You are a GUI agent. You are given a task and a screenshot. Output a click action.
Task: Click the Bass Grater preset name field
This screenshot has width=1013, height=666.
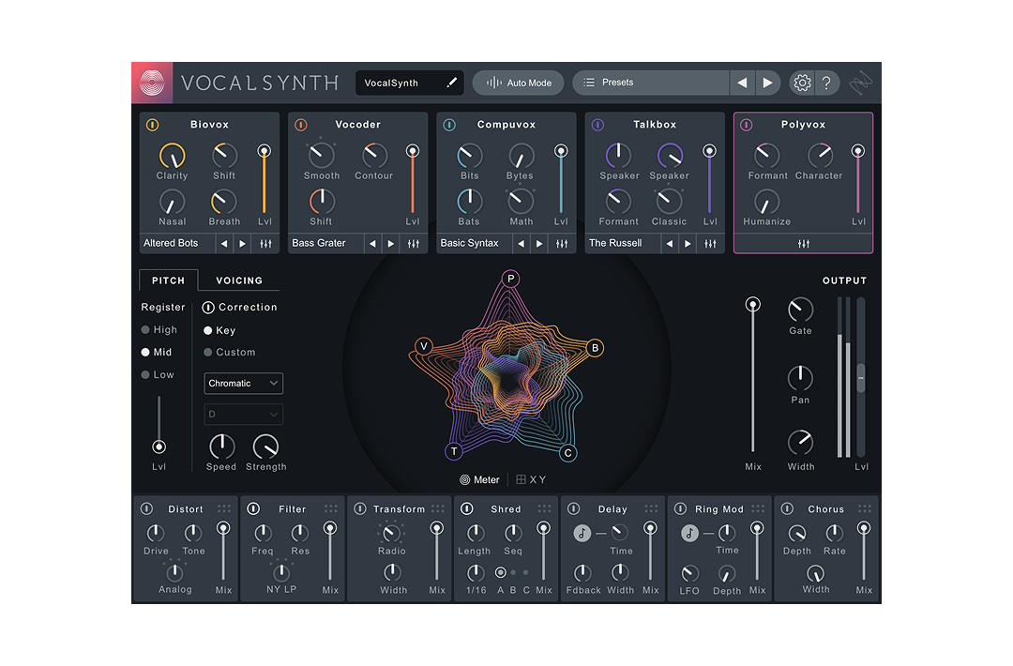click(324, 243)
